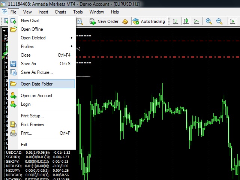The height and width of the screenshot is (180, 240).
Task: Click the Print Preview icon
Action: click(x=13, y=124)
